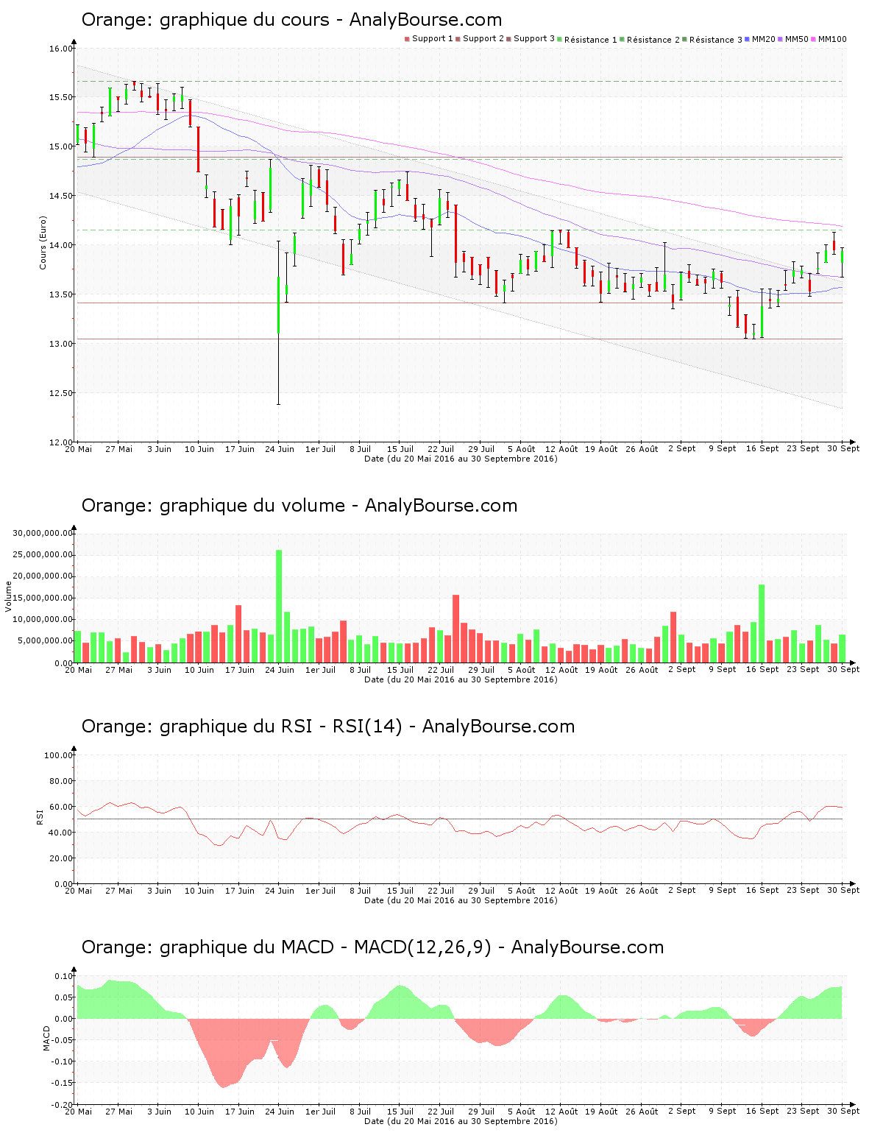
Task: Click the date caption under the price chart
Action: coord(461,459)
